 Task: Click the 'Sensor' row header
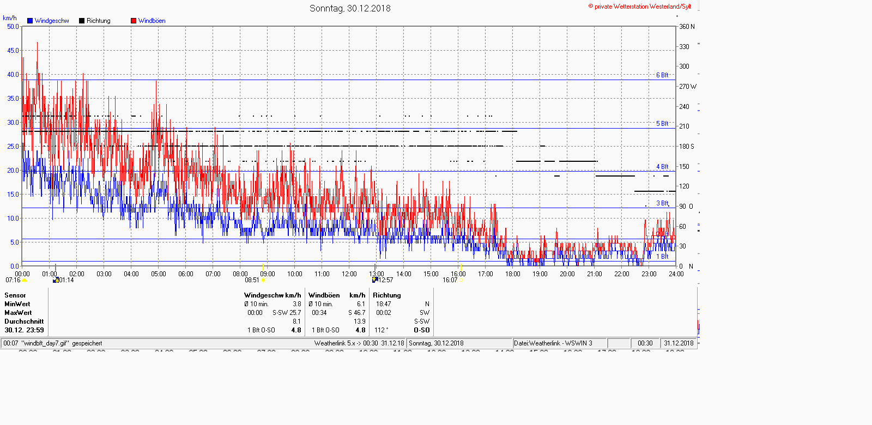(x=15, y=295)
